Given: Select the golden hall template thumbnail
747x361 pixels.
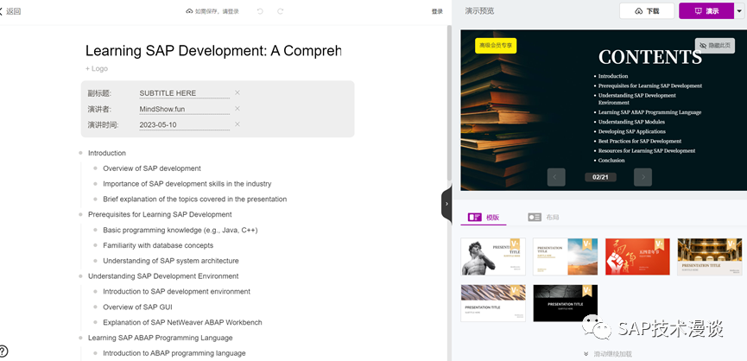Looking at the screenshot, I should pyautogui.click(x=709, y=256).
